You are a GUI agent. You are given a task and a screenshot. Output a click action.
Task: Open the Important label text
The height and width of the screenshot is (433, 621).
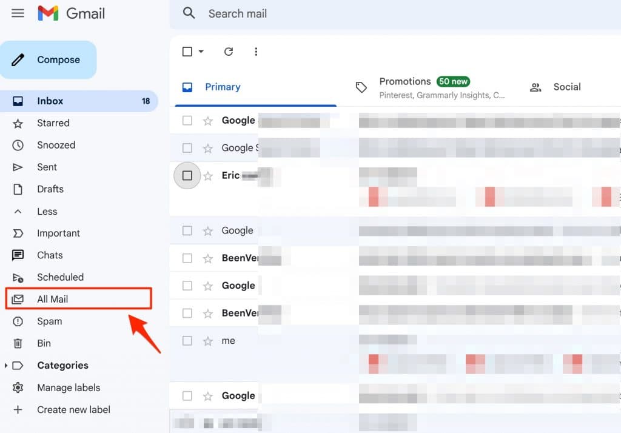59,233
